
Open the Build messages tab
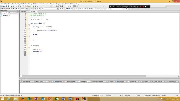(71, 81)
